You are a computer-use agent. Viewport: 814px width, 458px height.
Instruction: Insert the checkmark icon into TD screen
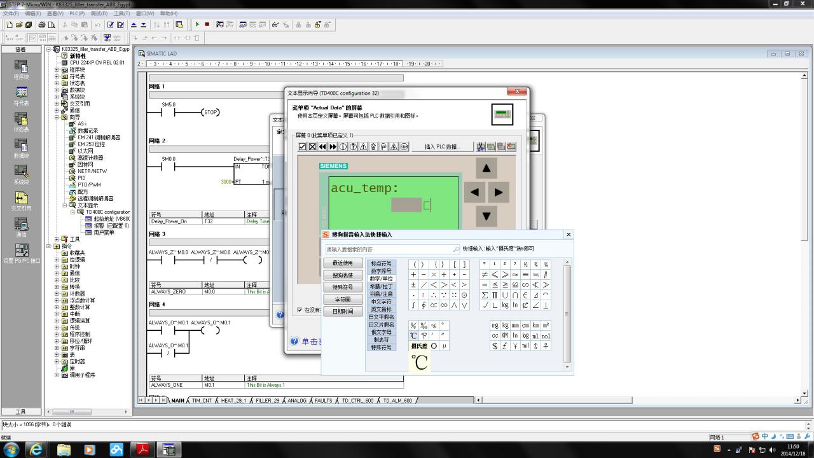click(303, 146)
